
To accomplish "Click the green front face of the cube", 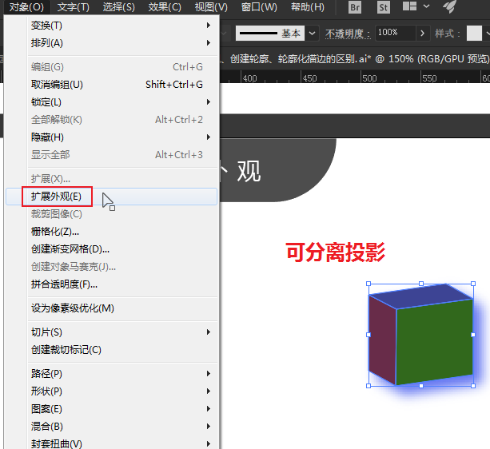I will pyautogui.click(x=434, y=342).
